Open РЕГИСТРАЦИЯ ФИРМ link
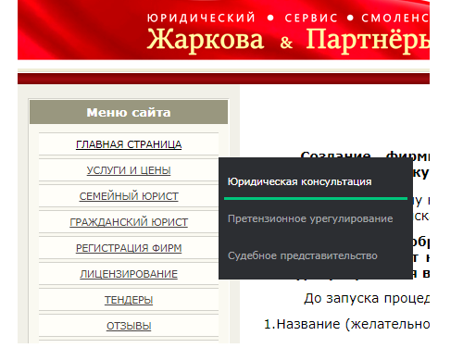The image size is (463, 348). 129,248
